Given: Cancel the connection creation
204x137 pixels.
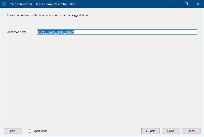Looking at the screenshot, I should [191, 131].
